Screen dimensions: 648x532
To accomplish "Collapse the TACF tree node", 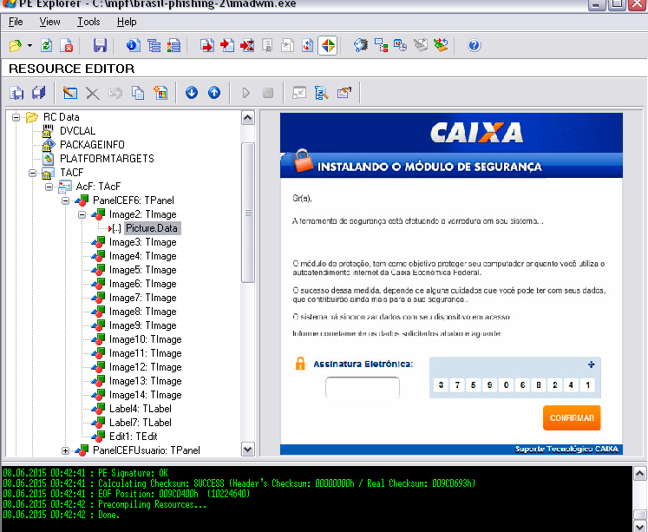I will pyautogui.click(x=32, y=173).
